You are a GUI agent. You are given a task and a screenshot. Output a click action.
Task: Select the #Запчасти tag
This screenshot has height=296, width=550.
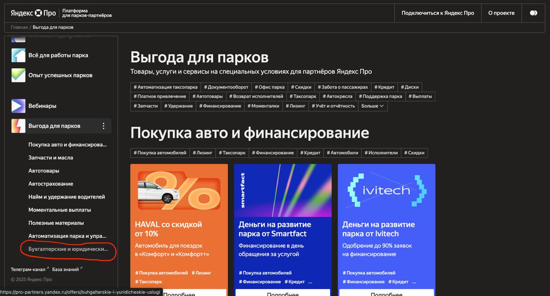point(146,106)
